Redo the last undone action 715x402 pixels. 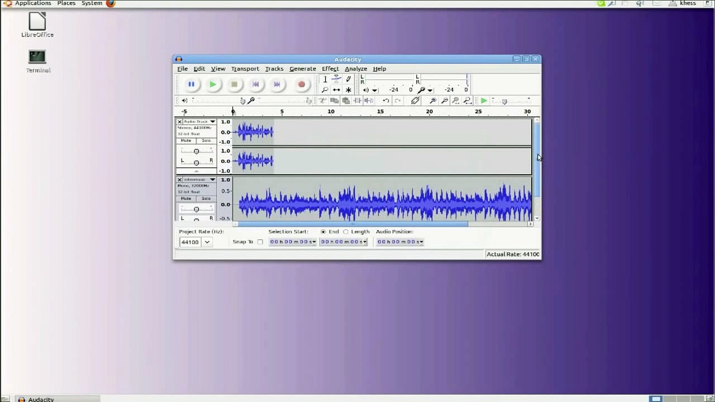(x=397, y=100)
